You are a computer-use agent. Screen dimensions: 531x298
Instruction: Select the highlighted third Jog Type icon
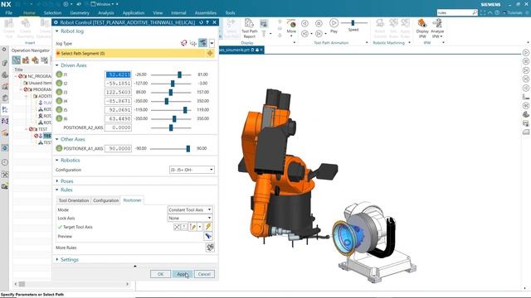(x=202, y=43)
